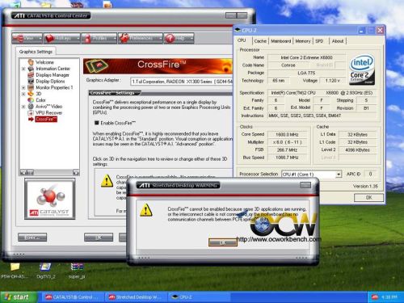Click the Level 2 cache value '4096 KBytes'
The height and width of the screenshot is (303, 404).
(x=357, y=149)
